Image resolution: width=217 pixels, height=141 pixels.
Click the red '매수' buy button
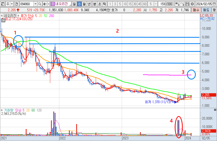point(196,10)
